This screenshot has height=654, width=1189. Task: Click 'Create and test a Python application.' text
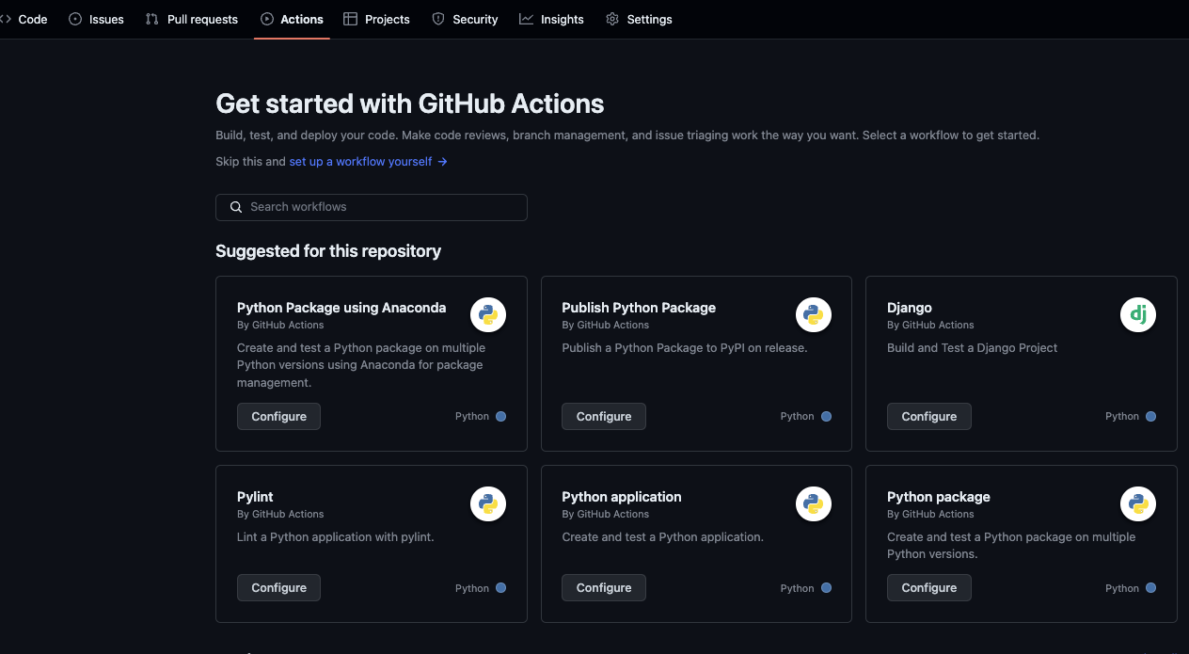pos(663,537)
